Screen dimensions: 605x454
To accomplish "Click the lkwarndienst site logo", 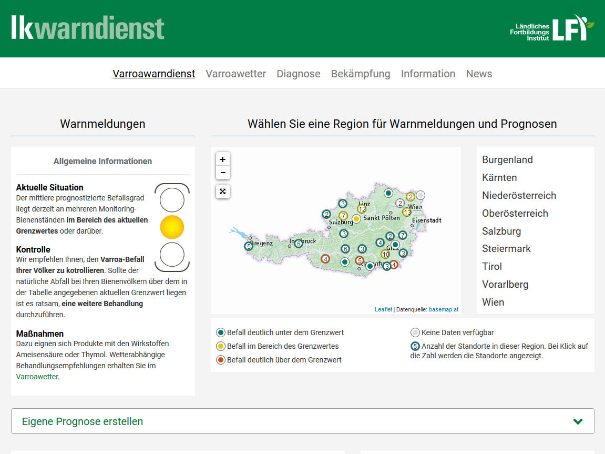I will point(88,28).
